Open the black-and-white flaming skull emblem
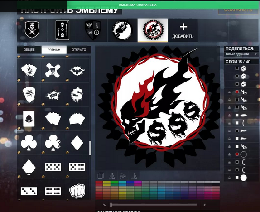Screen dimensions: 260x212 tap(123, 30)
